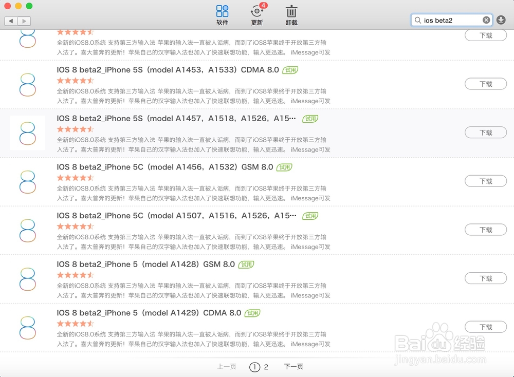
Task: Open iOS 8 icon for 5C A1456 GSM
Action: click(28, 182)
